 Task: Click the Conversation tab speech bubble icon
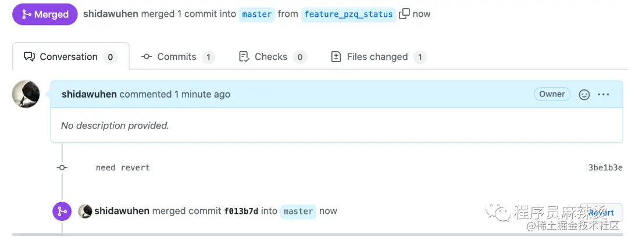point(29,57)
